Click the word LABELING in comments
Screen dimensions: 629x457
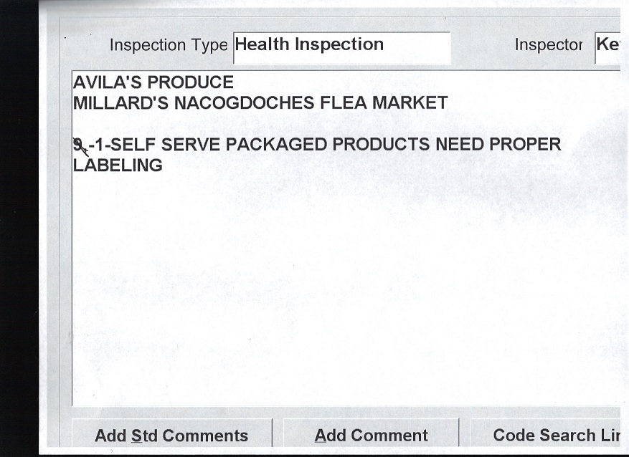[118, 165]
